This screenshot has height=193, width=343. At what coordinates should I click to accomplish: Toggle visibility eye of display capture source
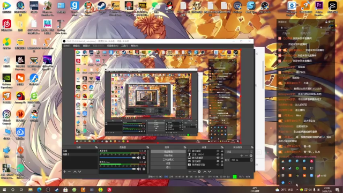218,158
